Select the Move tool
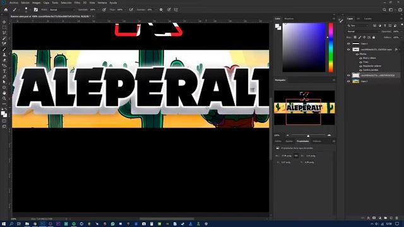The height and width of the screenshot is (227, 404). pos(4,22)
